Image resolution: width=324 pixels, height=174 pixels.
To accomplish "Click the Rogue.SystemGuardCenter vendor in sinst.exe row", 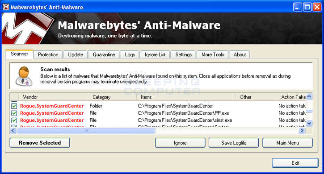I will (52, 120).
